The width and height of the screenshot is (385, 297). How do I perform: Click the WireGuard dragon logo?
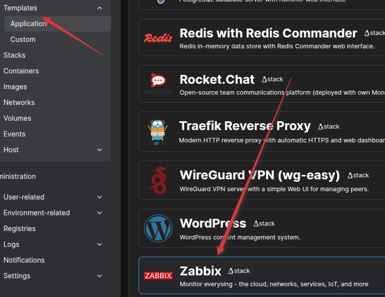pyautogui.click(x=158, y=180)
